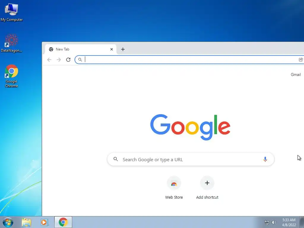Reload the page with refresh icon
The width and height of the screenshot is (304, 228).
coord(68,60)
